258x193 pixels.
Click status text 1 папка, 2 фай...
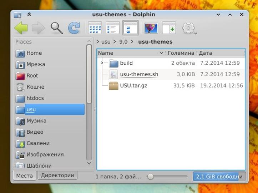pos(118,177)
